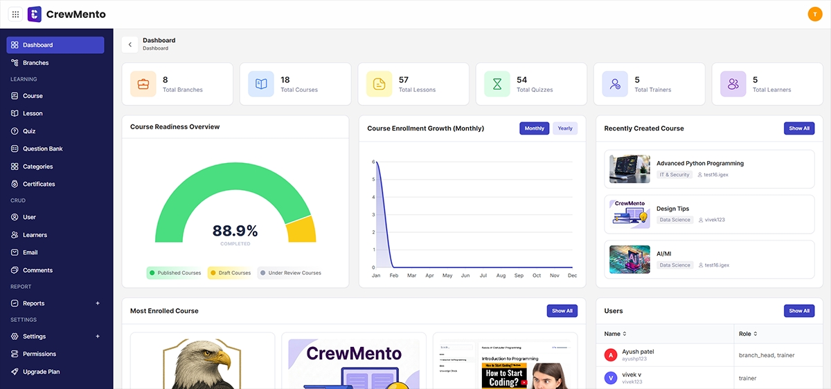The image size is (831, 389).
Task: Click the Total Courses book icon
Action: 261,84
